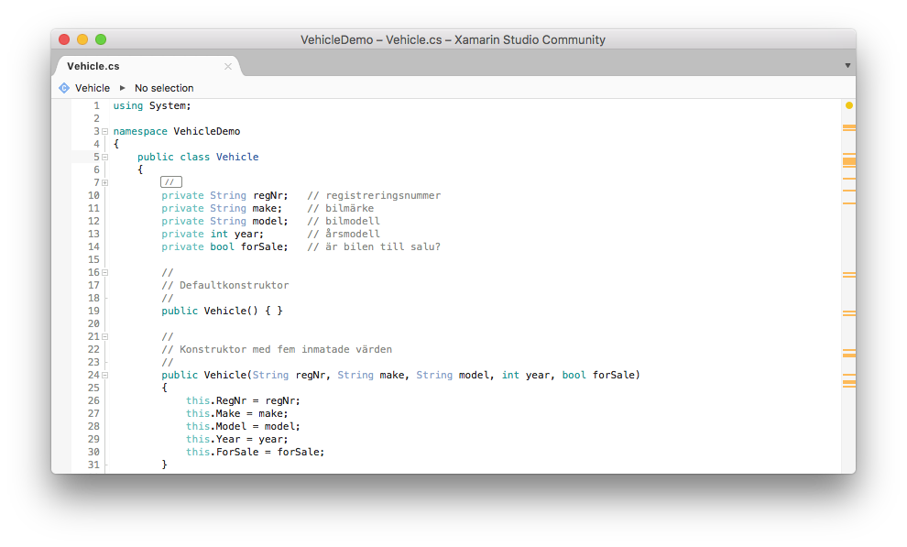The width and height of the screenshot is (907, 547).
Task: Collapse the comment fold at line 16
Action: point(104,272)
